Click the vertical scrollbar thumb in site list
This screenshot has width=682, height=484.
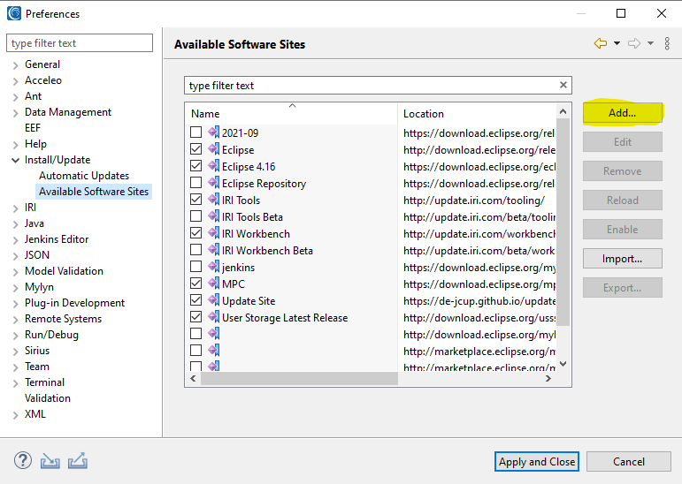coord(563,222)
